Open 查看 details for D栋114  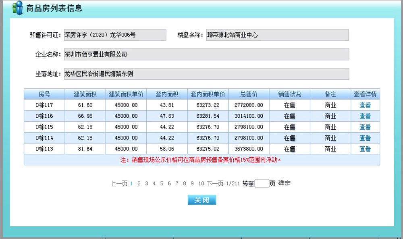pyautogui.click(x=365, y=138)
